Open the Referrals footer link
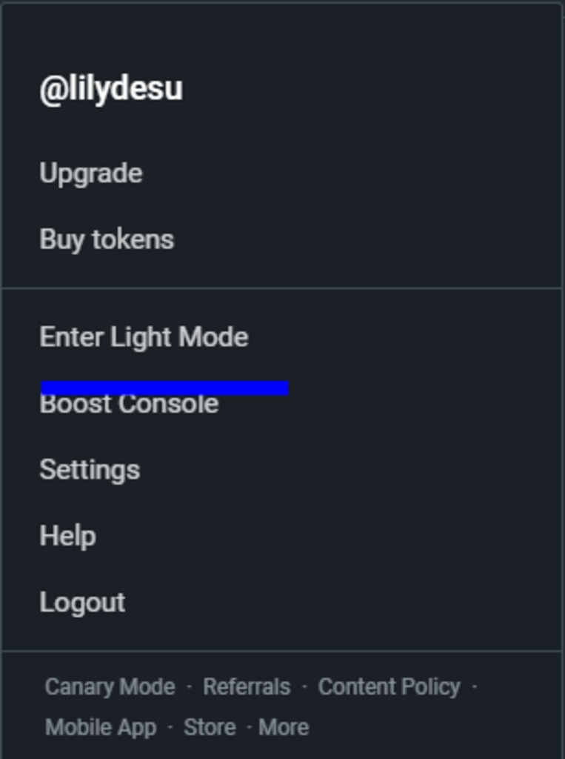The image size is (565, 759). click(247, 687)
